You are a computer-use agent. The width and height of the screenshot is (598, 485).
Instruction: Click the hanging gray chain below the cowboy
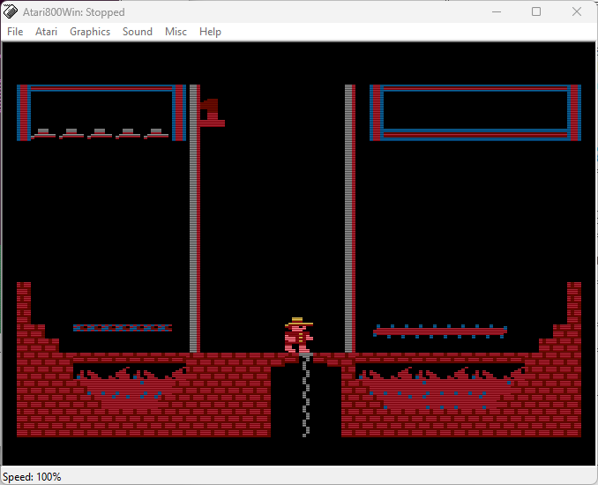tap(306, 397)
